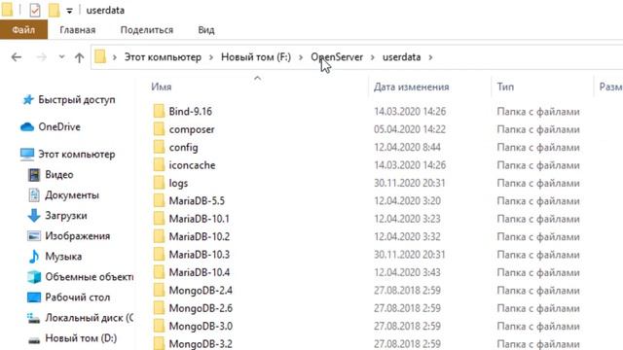The width and height of the screenshot is (623, 350).
Task: Sort by the Имя column header
Action: coord(161,87)
